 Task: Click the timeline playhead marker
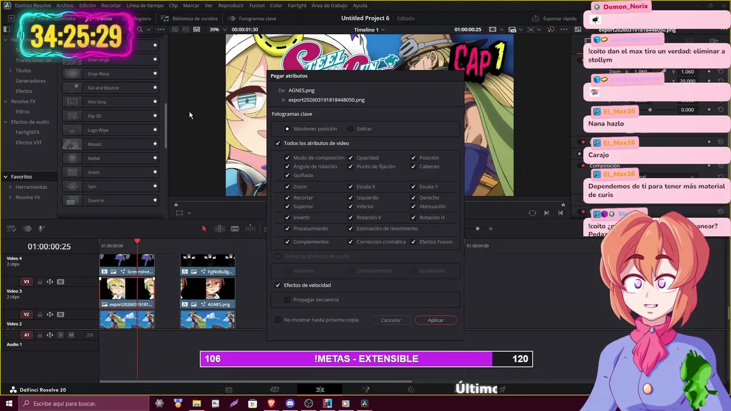pyautogui.click(x=137, y=241)
